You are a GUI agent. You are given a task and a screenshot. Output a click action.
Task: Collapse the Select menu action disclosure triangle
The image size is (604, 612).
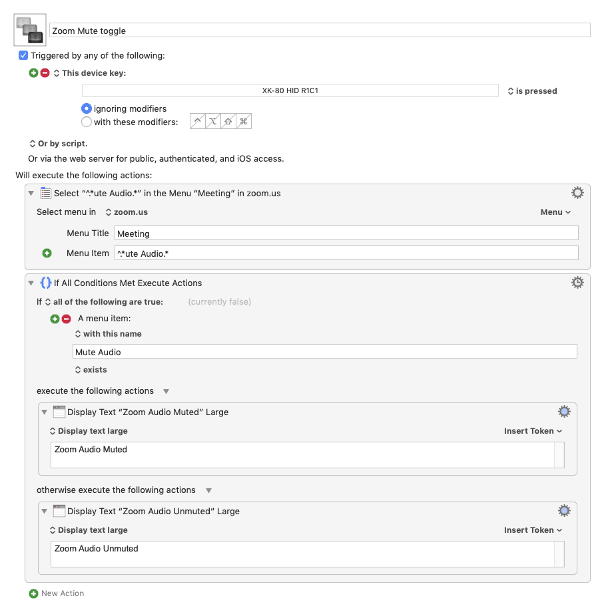click(31, 193)
